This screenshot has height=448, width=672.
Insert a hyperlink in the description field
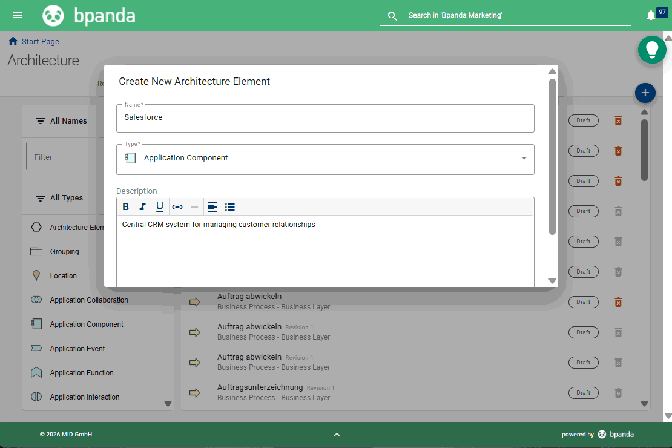point(177,206)
